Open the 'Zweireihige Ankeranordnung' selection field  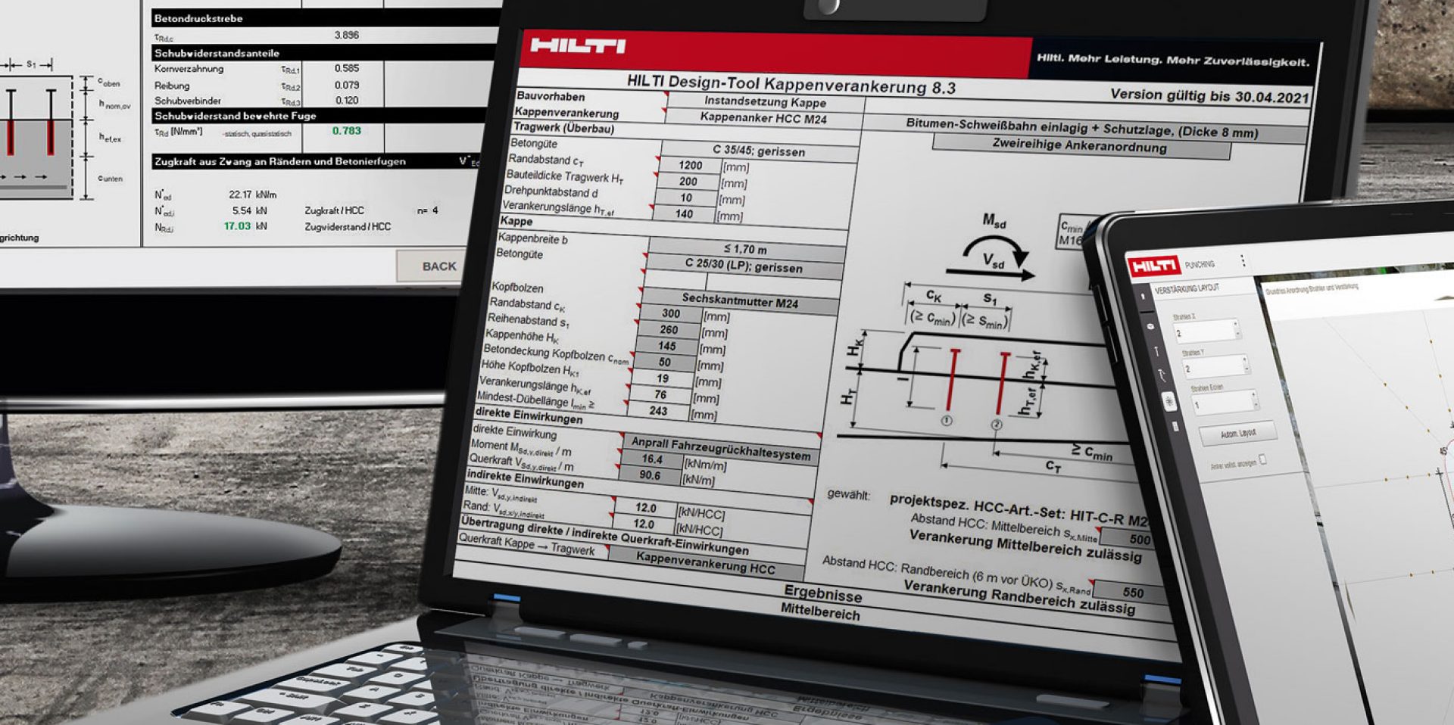(x=1079, y=146)
